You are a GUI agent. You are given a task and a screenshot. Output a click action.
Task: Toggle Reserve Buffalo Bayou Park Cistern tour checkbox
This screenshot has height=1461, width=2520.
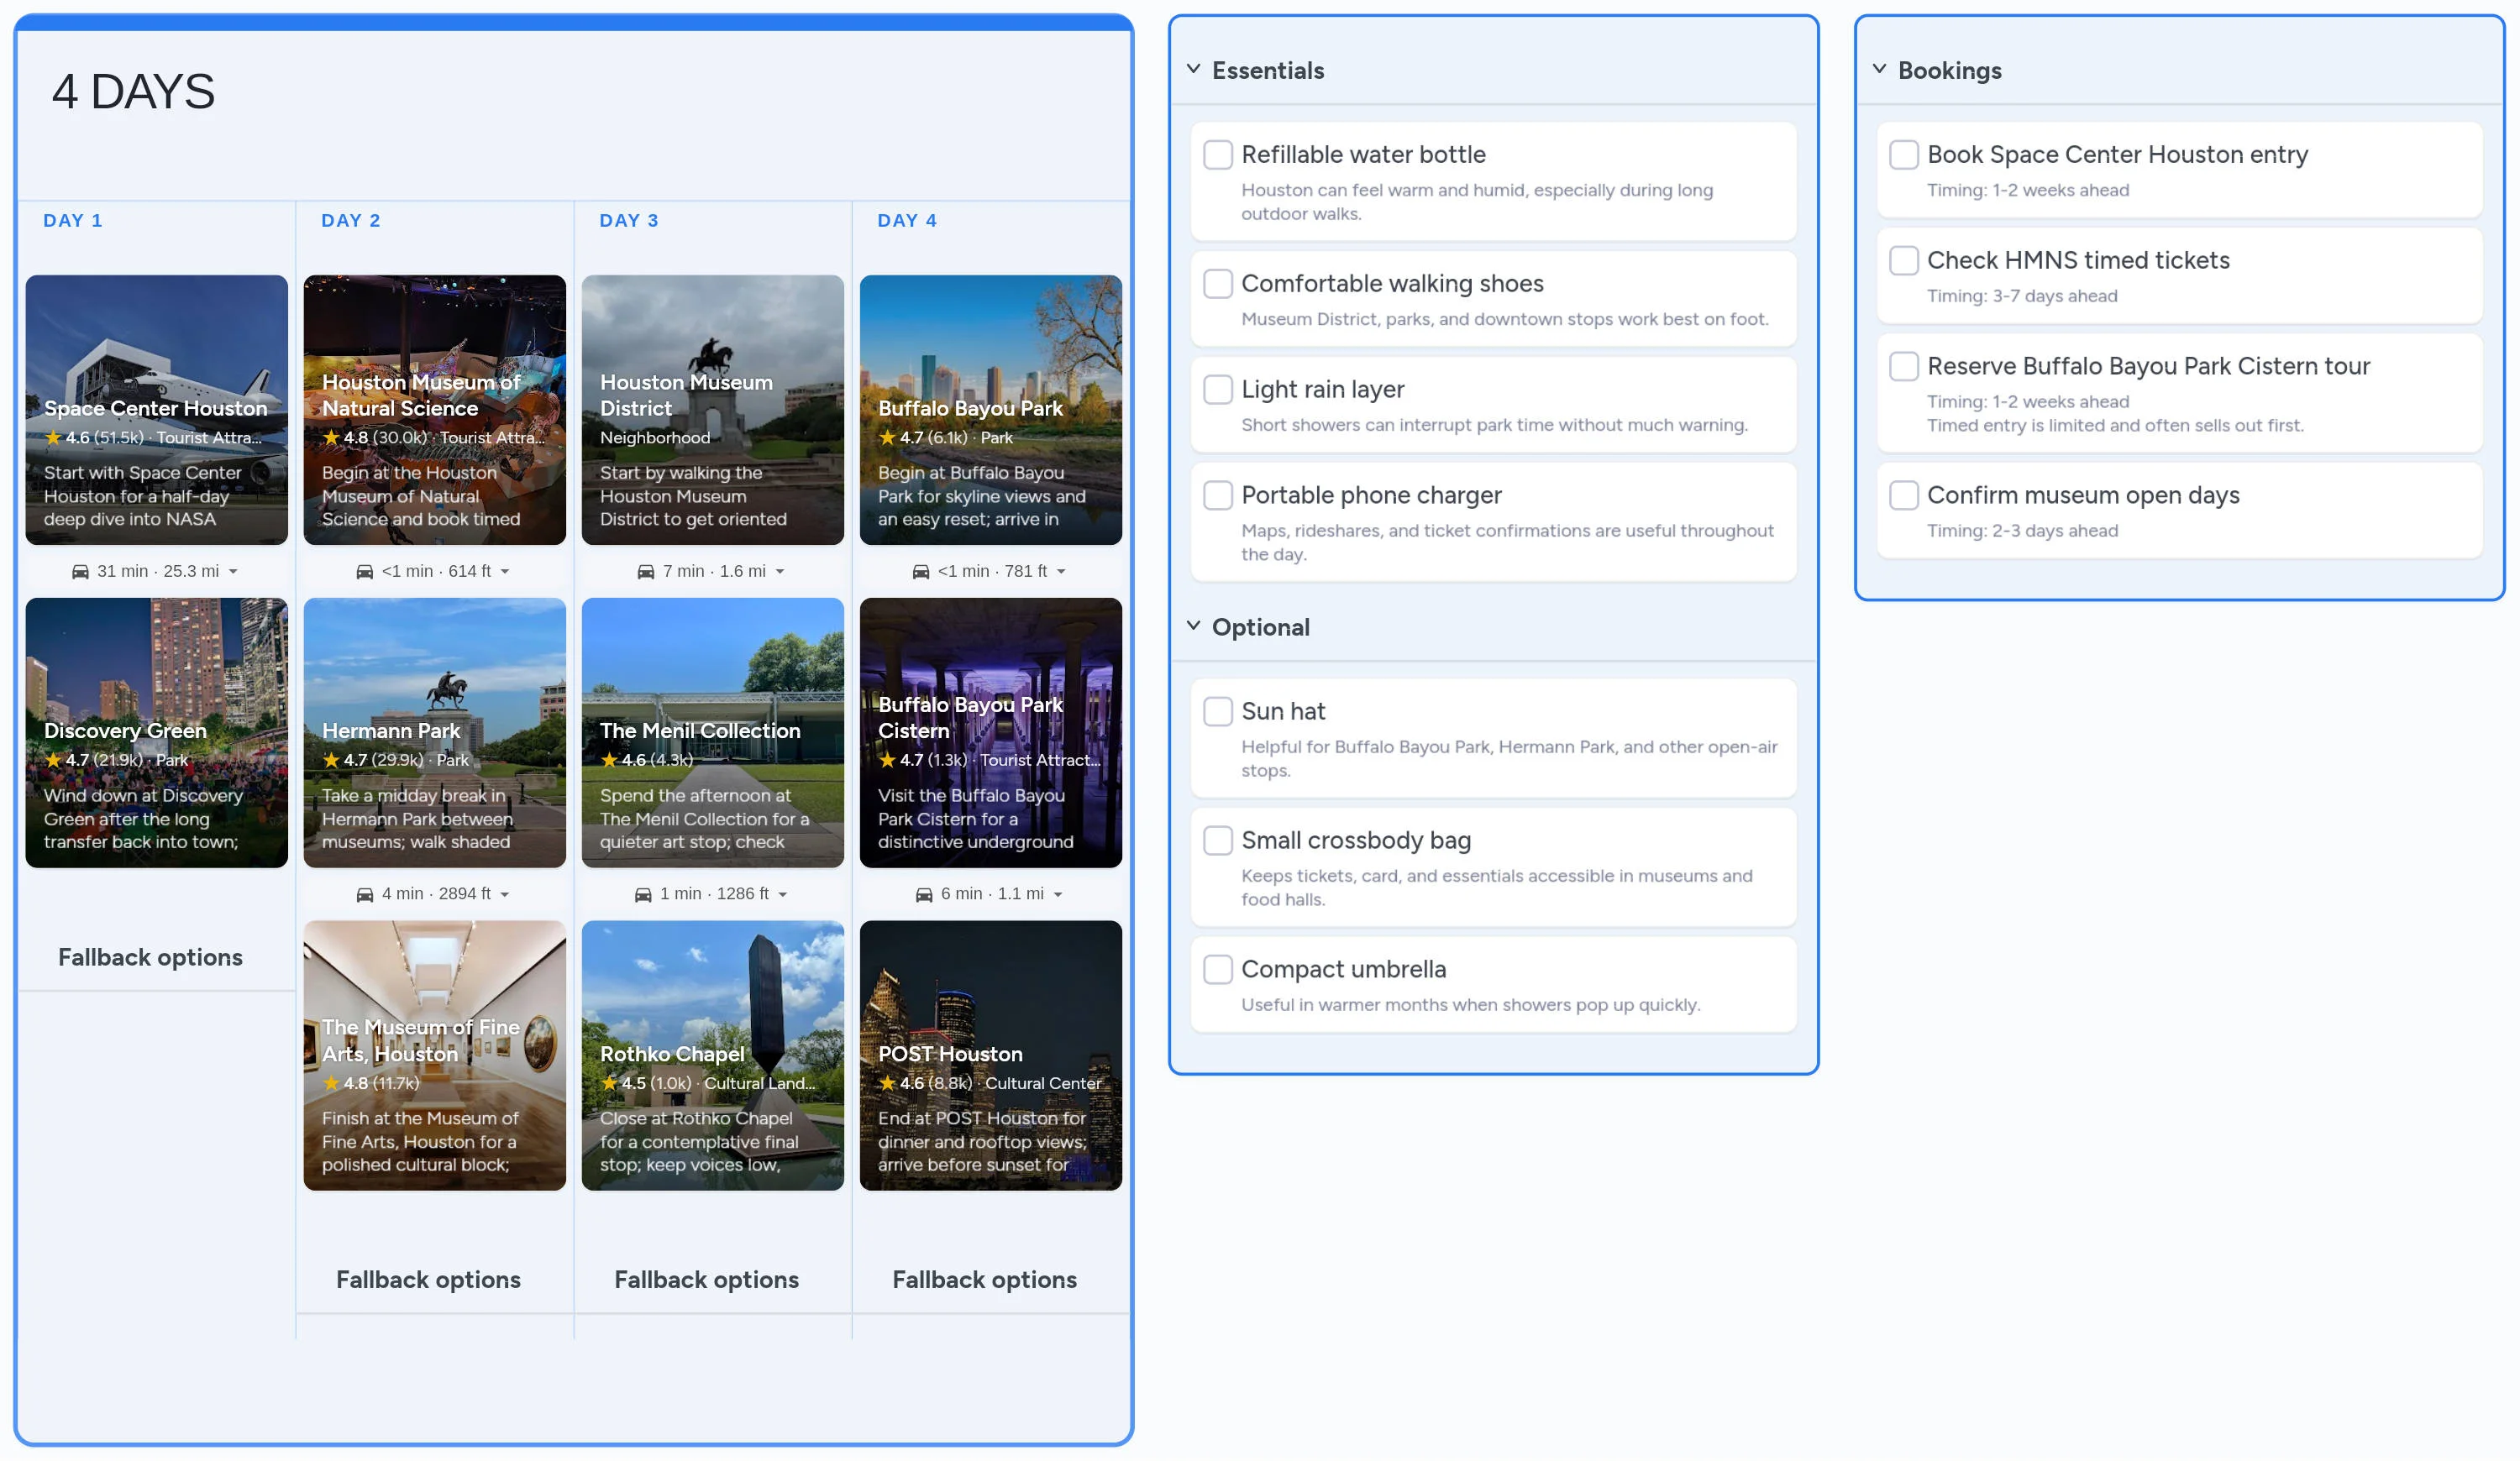[x=1903, y=367]
